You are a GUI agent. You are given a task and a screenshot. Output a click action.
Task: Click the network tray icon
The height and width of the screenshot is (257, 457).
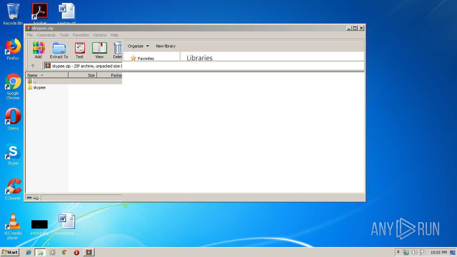[406, 252]
